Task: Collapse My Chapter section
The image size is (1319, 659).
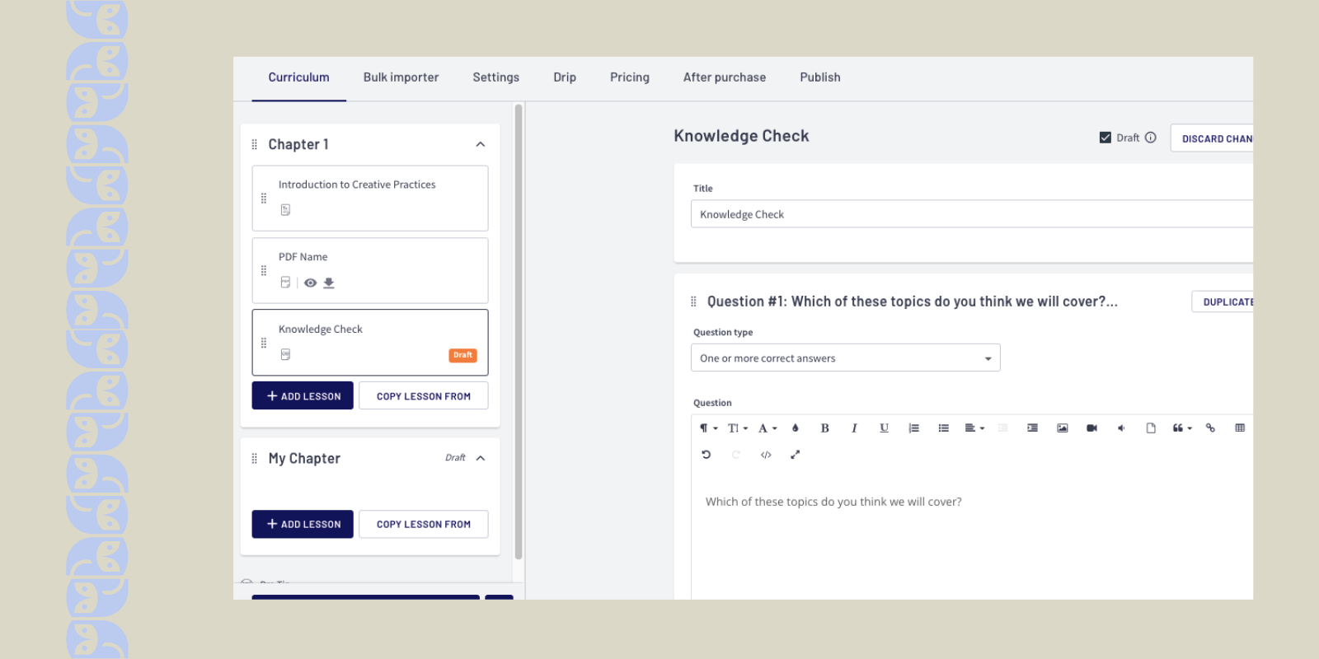Action: click(x=481, y=458)
